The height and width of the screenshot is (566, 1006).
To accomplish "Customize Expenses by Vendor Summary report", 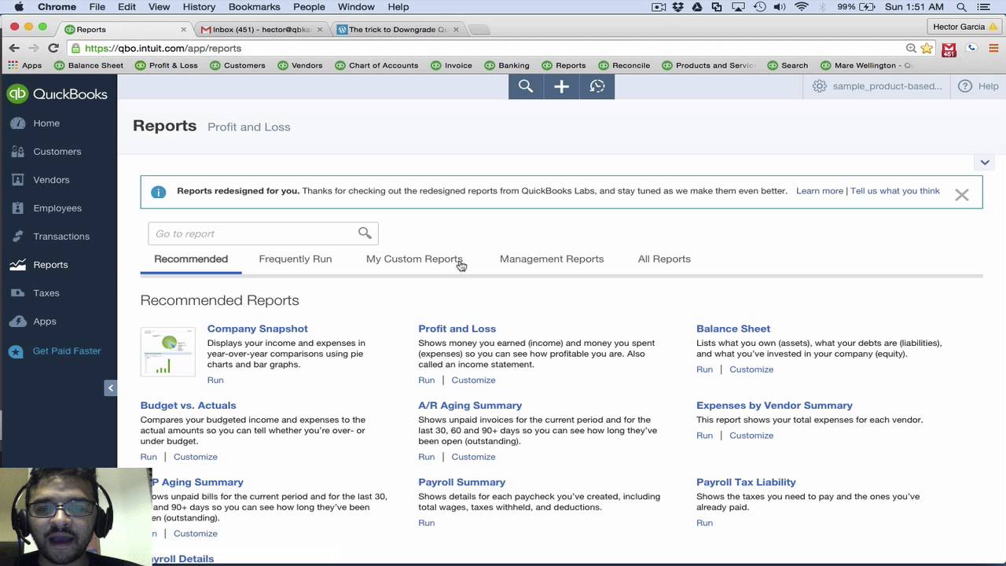I will pyautogui.click(x=751, y=436).
